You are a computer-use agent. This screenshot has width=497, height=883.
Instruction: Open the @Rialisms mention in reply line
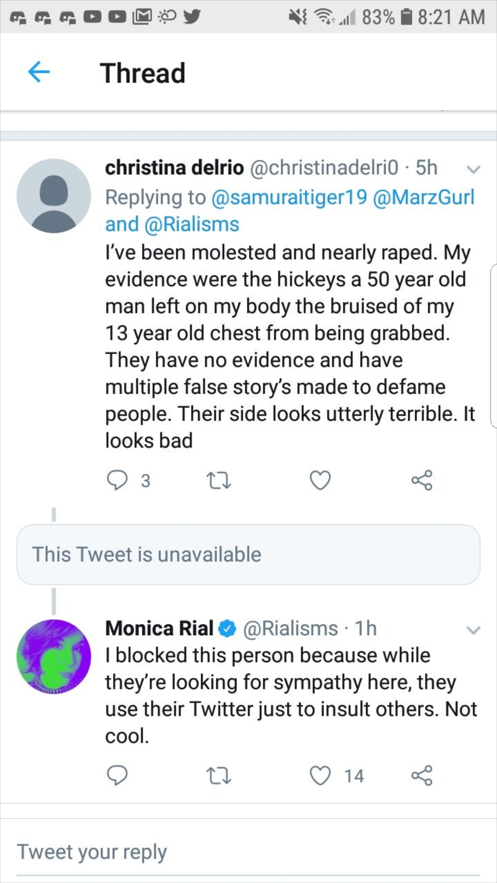192,224
